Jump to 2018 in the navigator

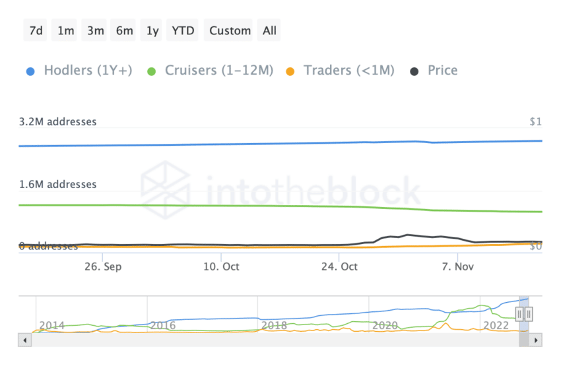click(x=273, y=325)
